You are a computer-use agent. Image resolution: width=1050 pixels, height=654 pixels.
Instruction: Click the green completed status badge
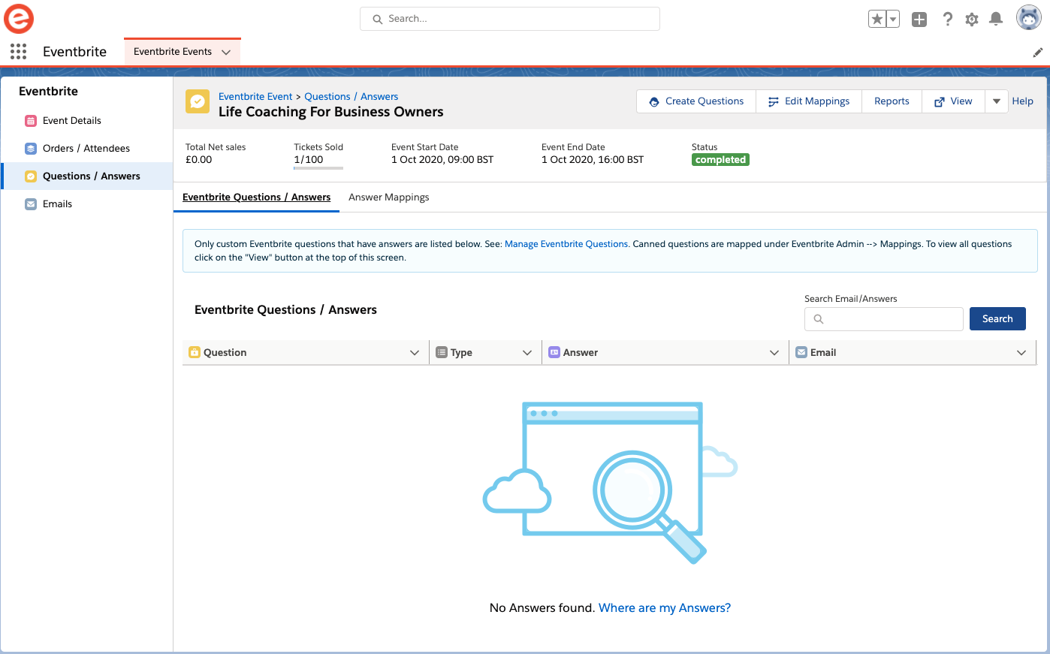click(x=720, y=159)
